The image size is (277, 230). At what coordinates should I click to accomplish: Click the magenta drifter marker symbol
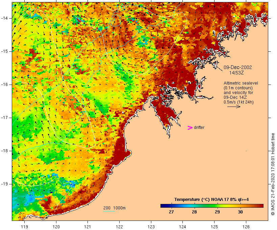point(190,128)
